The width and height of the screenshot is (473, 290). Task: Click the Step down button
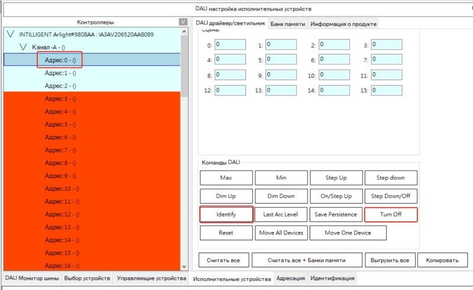tap(391, 178)
